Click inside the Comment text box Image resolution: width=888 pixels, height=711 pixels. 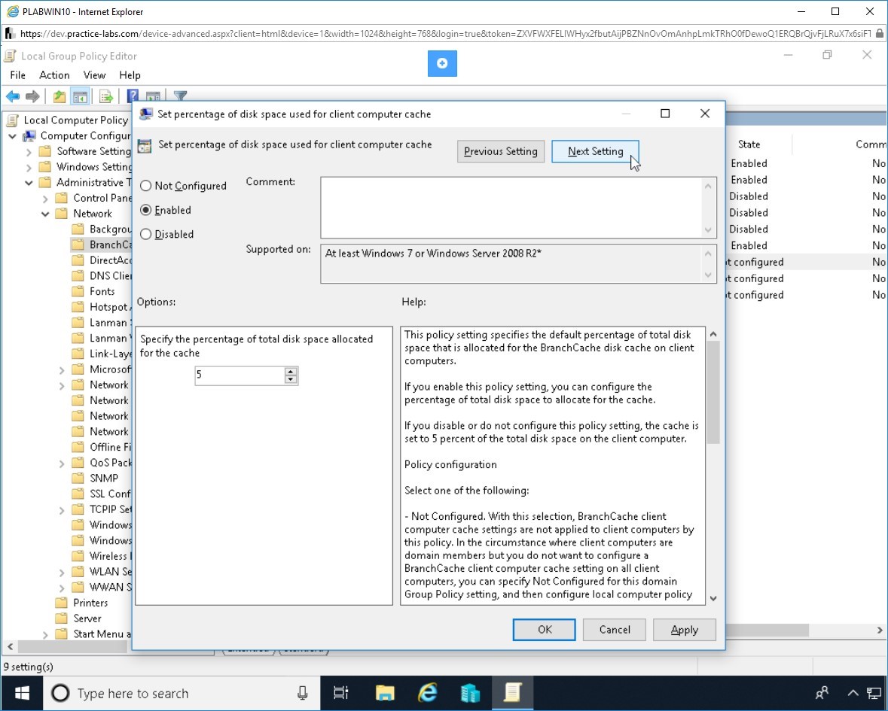[512, 207]
